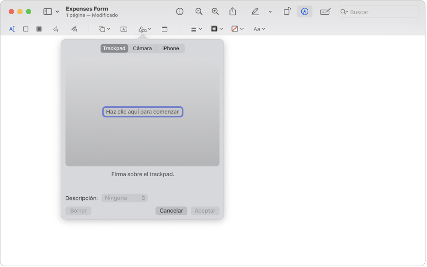Image resolution: width=427 pixels, height=267 pixels.
Task: Open the form filling toolbar button
Action: coord(325,11)
